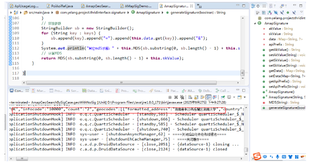Open the AmapGeoSear... editor tab
Screen dimensions: 310x163
coord(96,6)
